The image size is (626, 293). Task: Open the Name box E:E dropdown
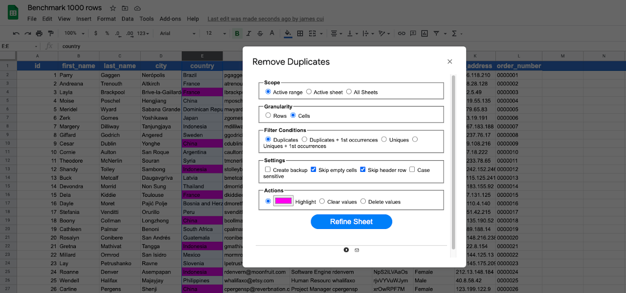click(36, 46)
